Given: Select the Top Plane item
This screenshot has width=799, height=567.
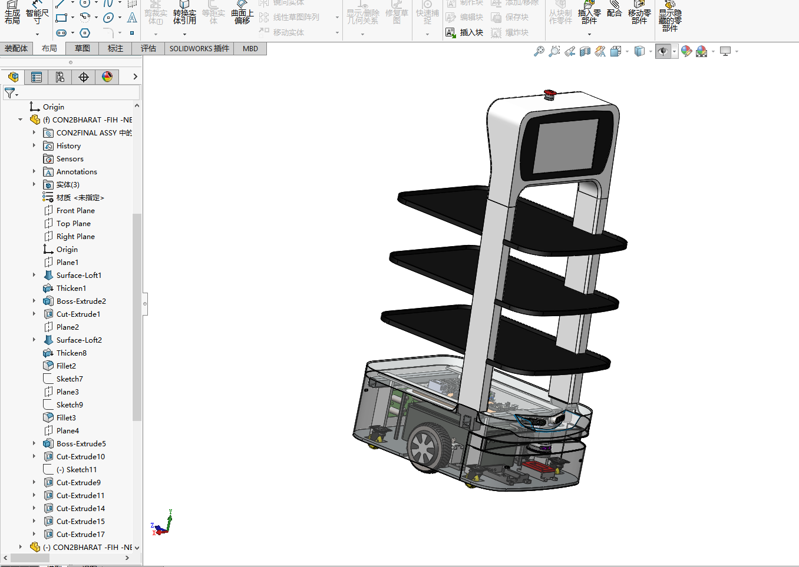Looking at the screenshot, I should tap(68, 223).
